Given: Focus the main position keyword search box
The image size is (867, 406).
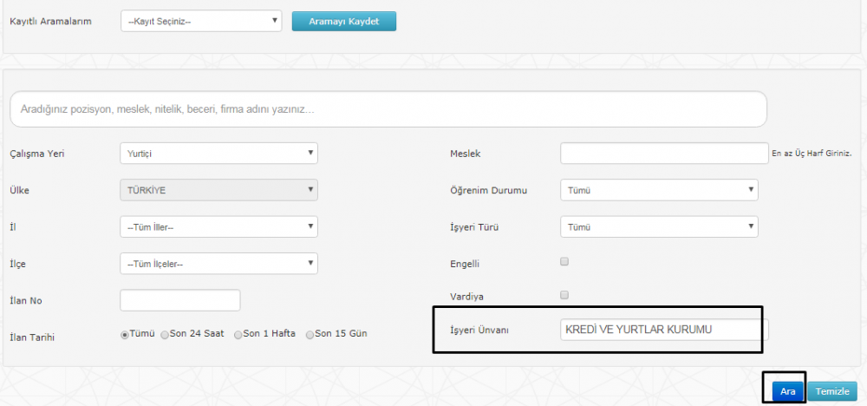Looking at the screenshot, I should point(388,110).
